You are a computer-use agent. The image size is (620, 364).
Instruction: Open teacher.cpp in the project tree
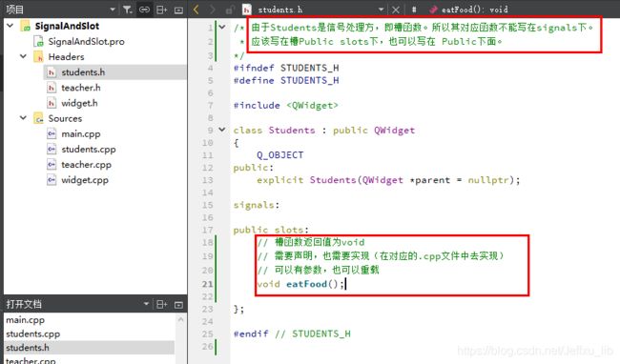(x=86, y=165)
